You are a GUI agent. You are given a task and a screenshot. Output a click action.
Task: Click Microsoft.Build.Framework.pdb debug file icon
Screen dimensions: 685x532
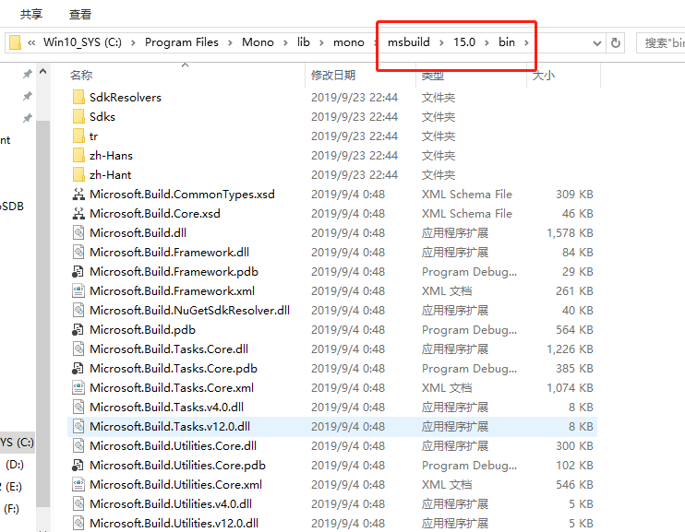78,271
